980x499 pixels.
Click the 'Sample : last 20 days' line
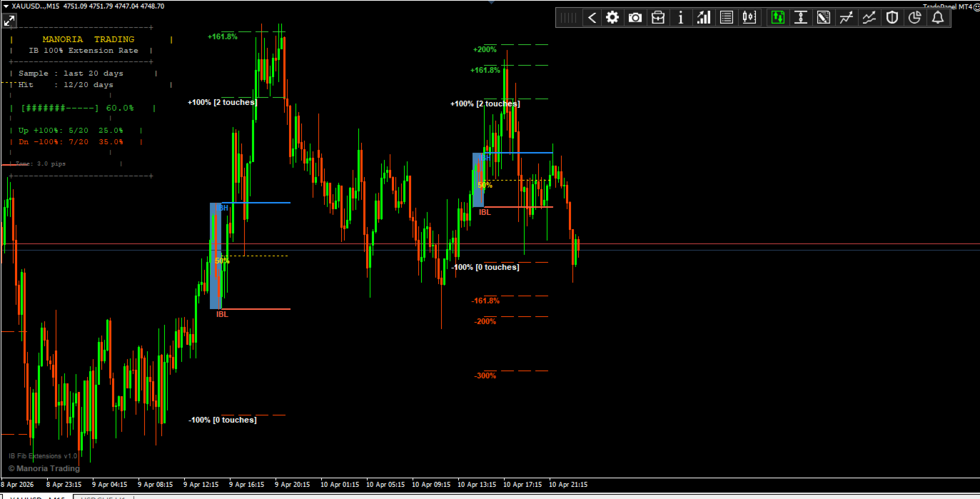pyautogui.click(x=71, y=74)
